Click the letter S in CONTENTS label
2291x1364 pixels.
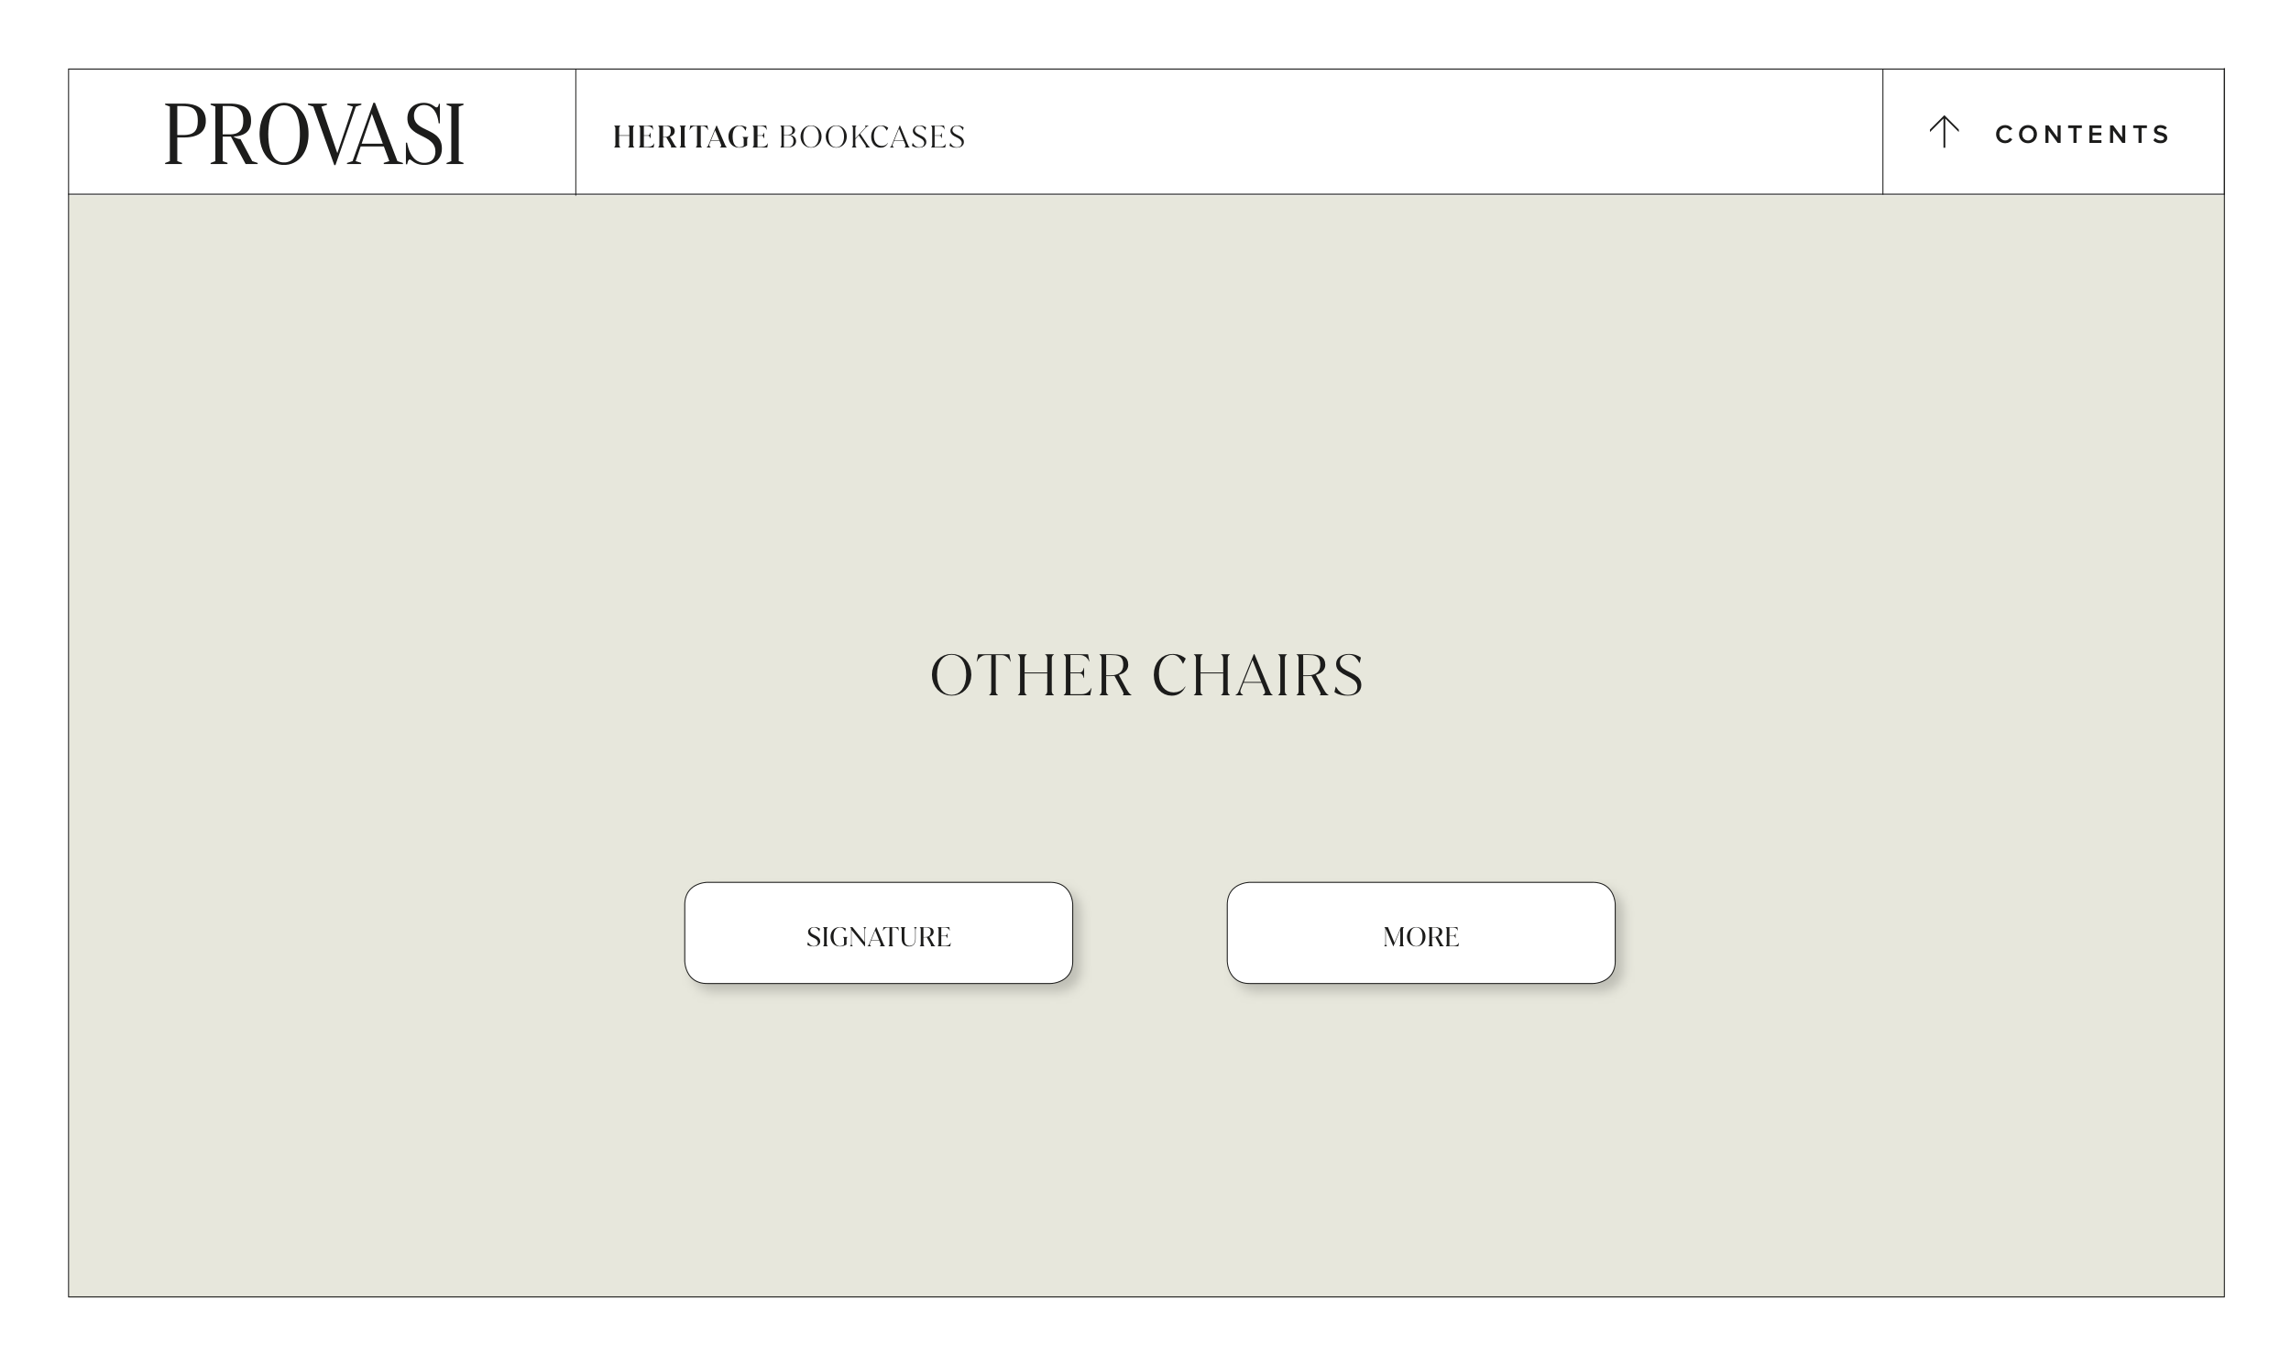(x=2162, y=134)
